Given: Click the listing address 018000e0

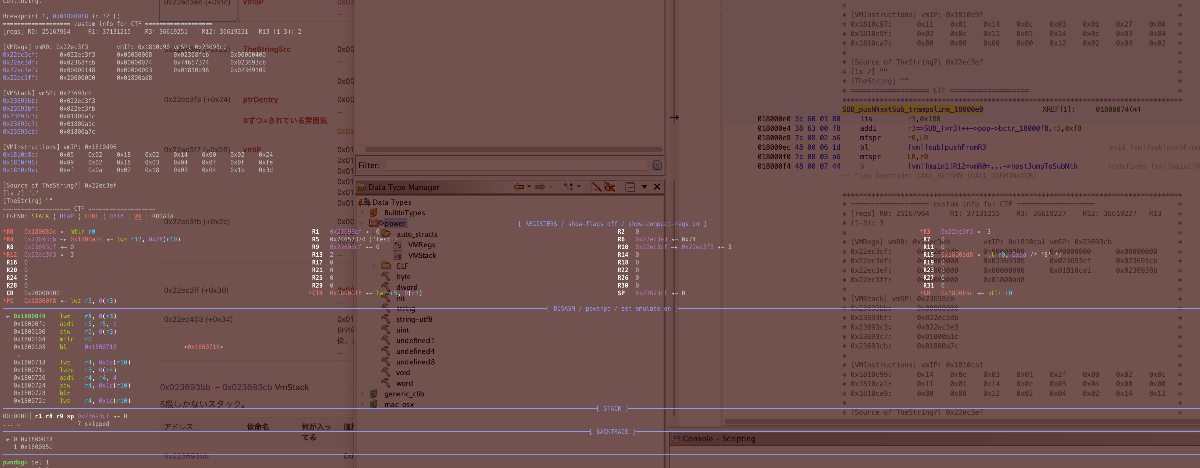Looking at the screenshot, I should click(774, 119).
